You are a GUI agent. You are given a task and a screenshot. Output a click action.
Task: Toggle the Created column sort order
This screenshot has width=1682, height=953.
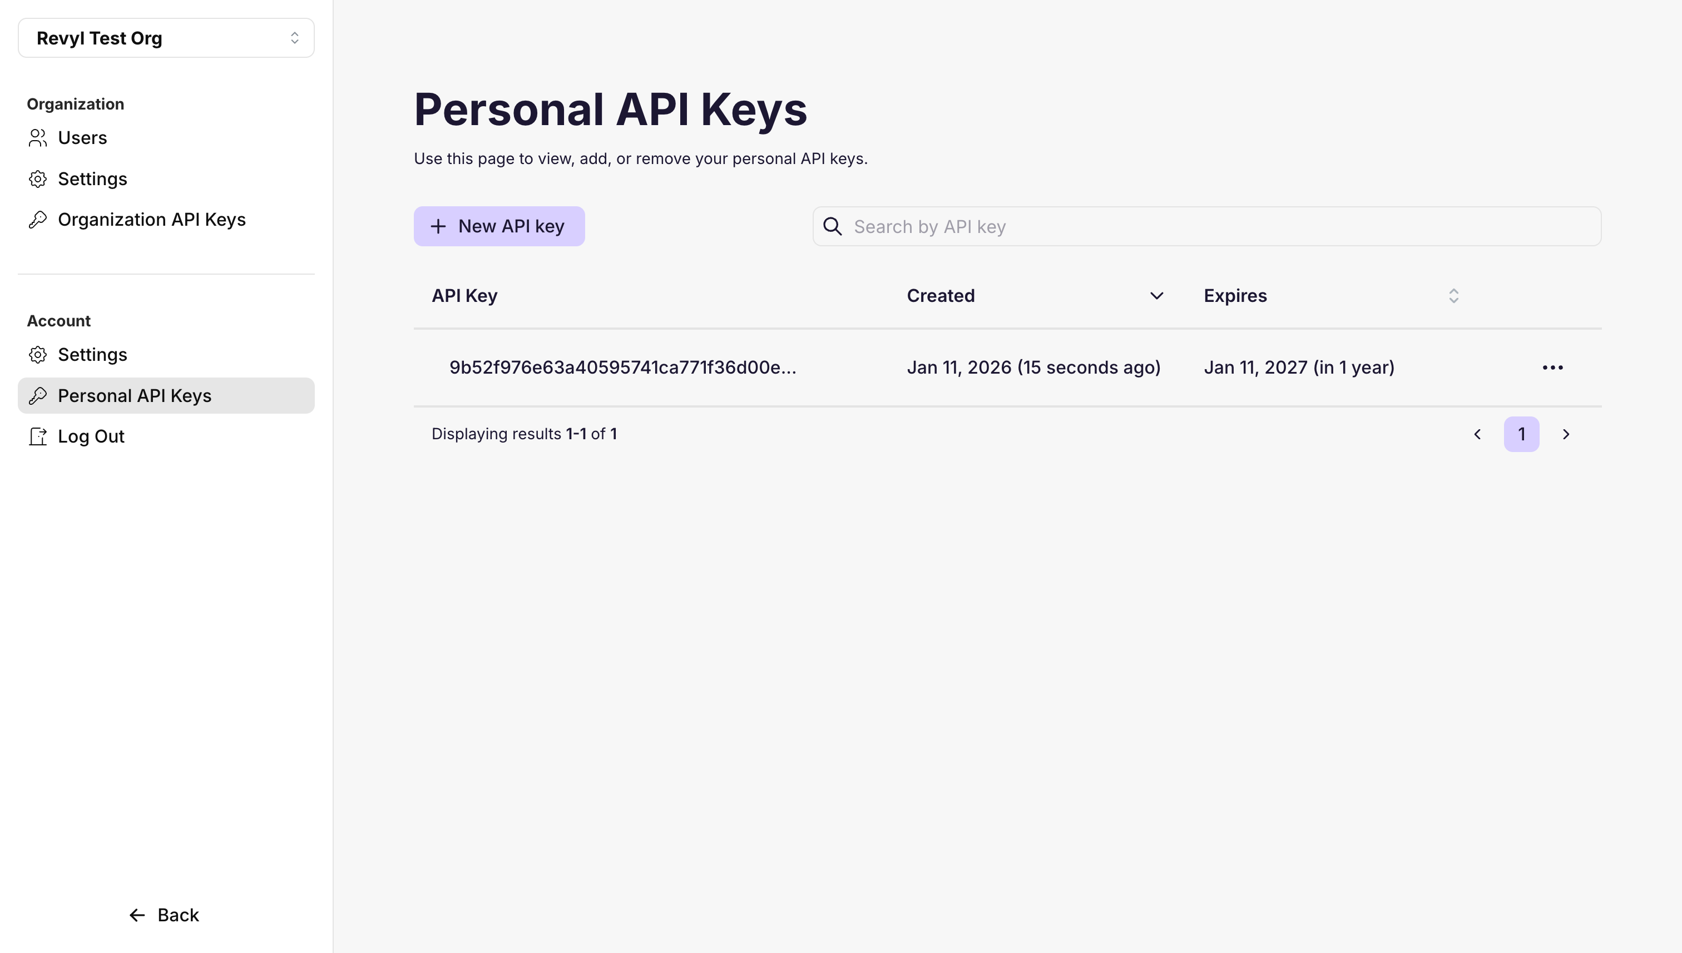(1156, 296)
